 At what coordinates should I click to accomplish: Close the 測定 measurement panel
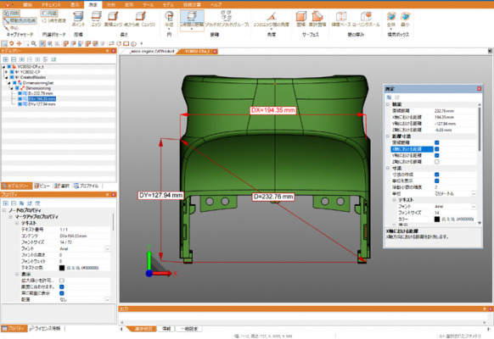coord(480,89)
